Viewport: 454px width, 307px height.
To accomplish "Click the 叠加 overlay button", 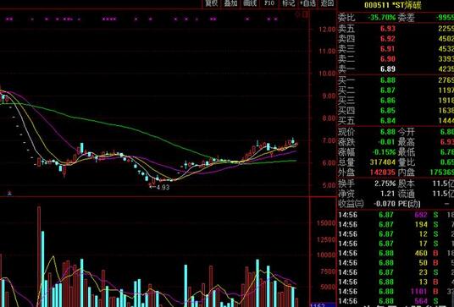I will [x=230, y=3].
